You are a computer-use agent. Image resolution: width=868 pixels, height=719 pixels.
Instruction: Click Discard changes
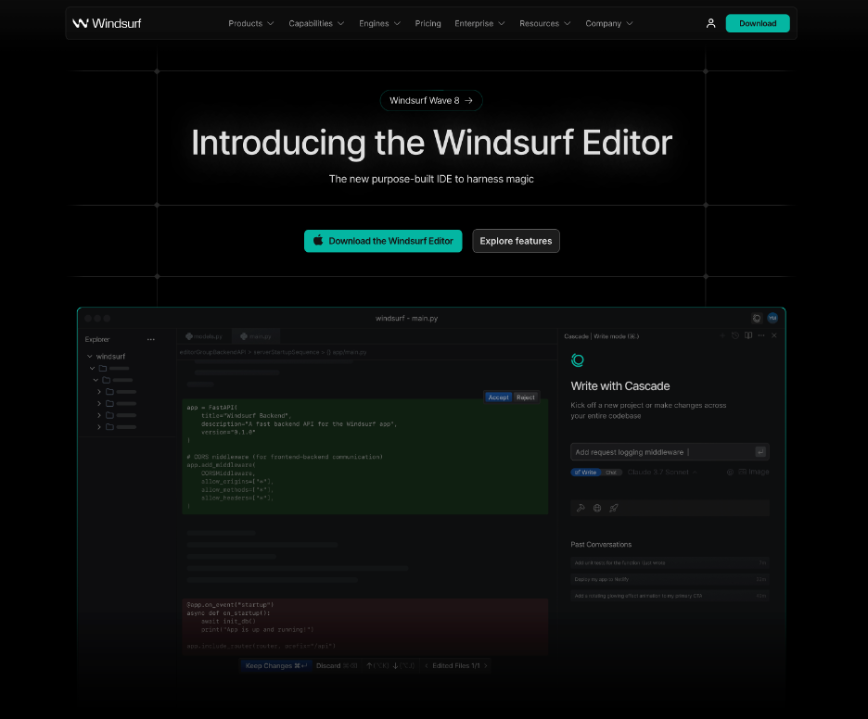(x=337, y=666)
